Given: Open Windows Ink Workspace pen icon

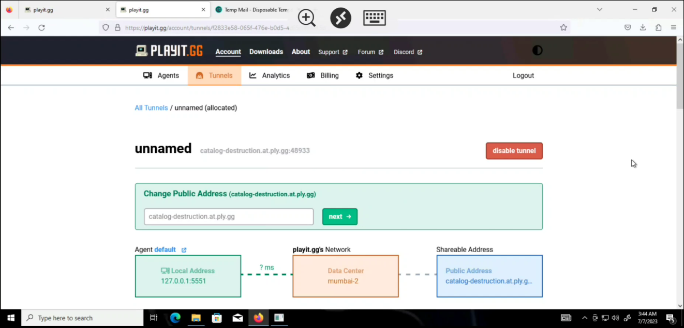Looking at the screenshot, I should pyautogui.click(x=627, y=318).
